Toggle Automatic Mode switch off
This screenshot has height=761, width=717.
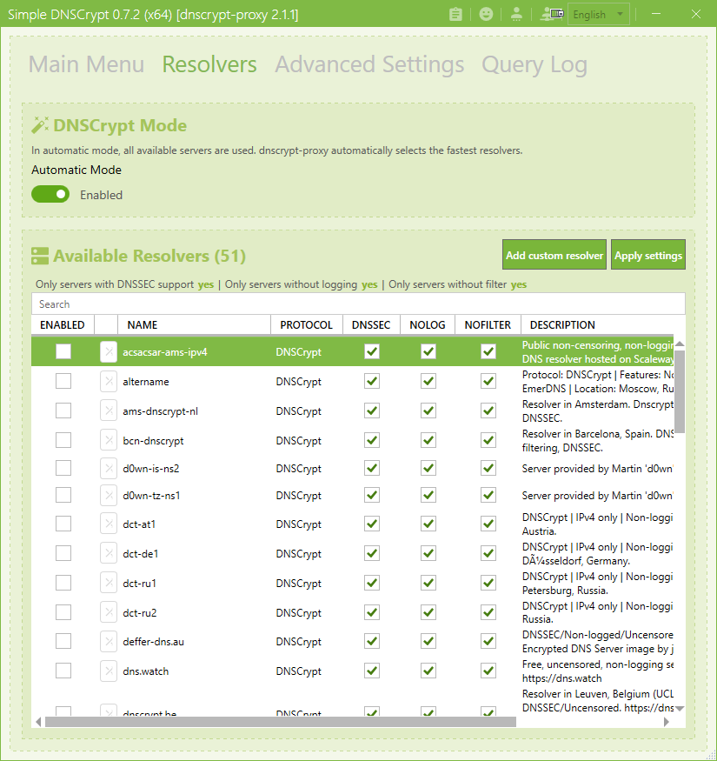click(x=50, y=194)
